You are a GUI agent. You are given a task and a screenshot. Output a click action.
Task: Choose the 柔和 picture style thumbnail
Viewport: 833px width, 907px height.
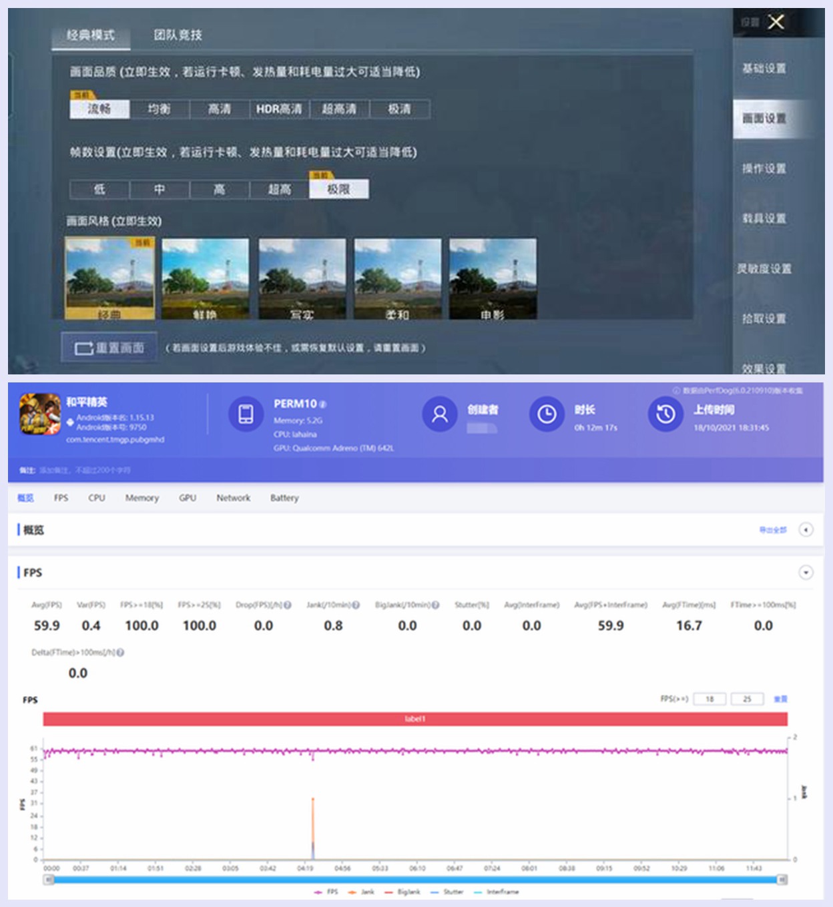[x=398, y=278]
